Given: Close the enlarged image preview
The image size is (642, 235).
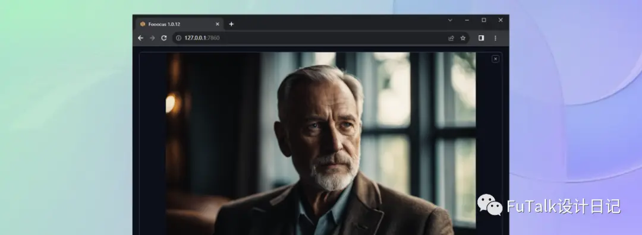Looking at the screenshot, I should [495, 59].
